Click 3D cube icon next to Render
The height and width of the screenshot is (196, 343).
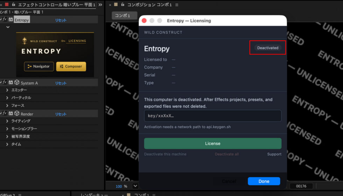coord(17,113)
